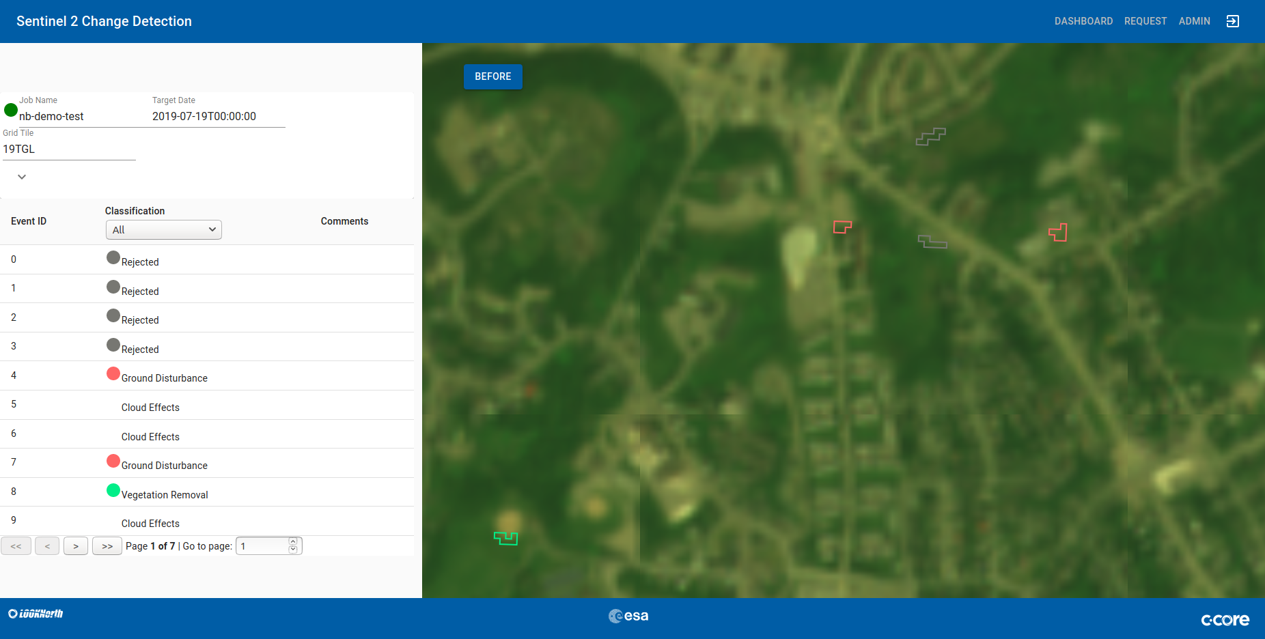This screenshot has height=639, width=1265.
Task: Open the Request menu item
Action: (1145, 21)
